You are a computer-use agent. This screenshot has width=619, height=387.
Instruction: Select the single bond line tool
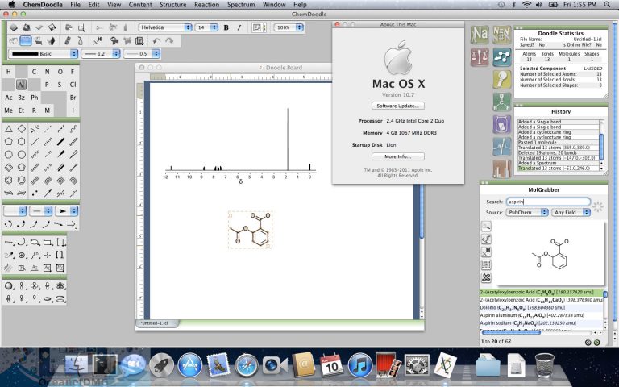[35, 141]
